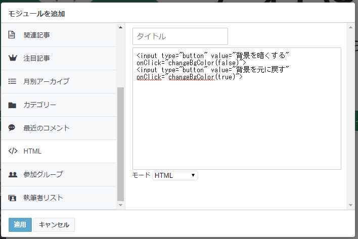
Task: Click the speech bubble icon beside 最近のコメント
Action: (x=12, y=128)
